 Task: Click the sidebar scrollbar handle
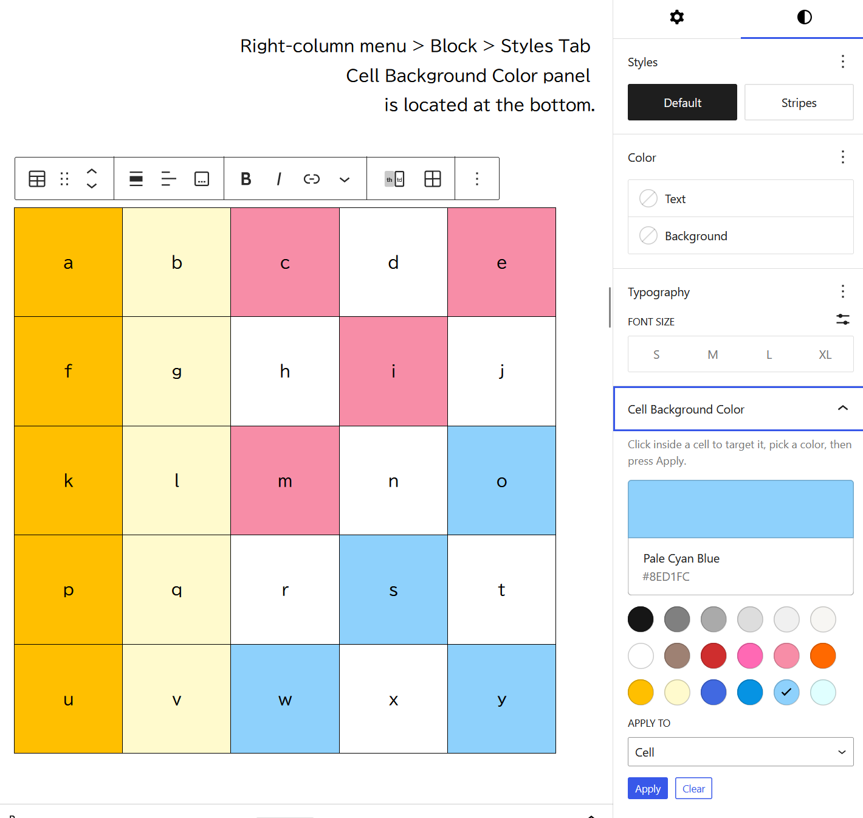click(610, 307)
